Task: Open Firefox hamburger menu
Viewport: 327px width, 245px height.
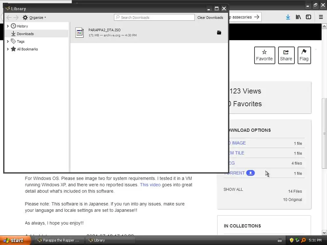Action: pos(321,17)
